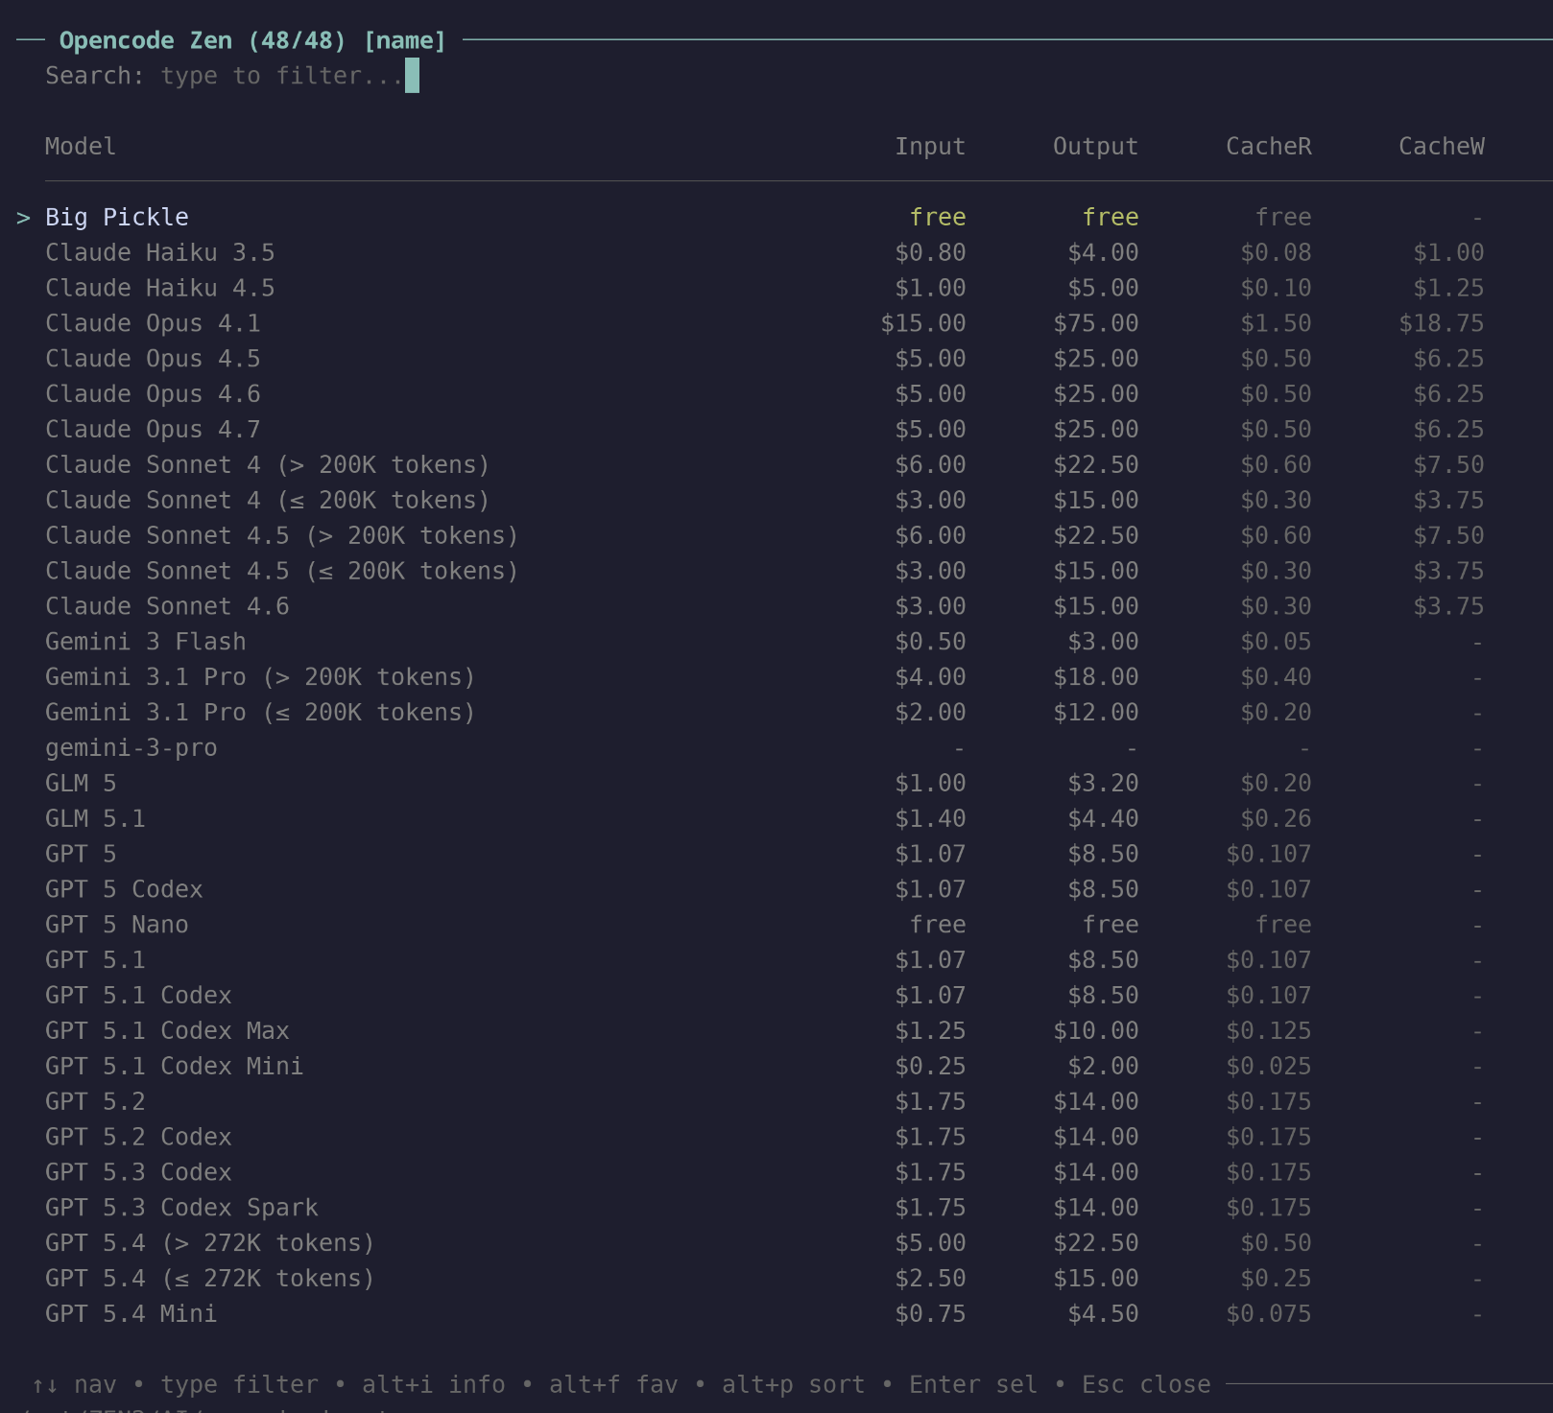Viewport: 1553px width, 1413px height.
Task: Select the GPT 5.1 Codex Max model
Action: pyautogui.click(x=764, y=1031)
